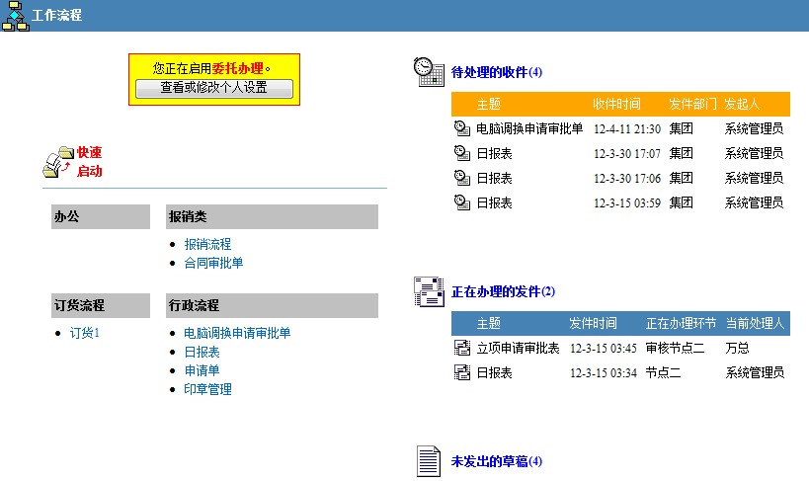Click the 当前处理人 column header
Viewport: 809px width, 481px height.
click(755, 323)
